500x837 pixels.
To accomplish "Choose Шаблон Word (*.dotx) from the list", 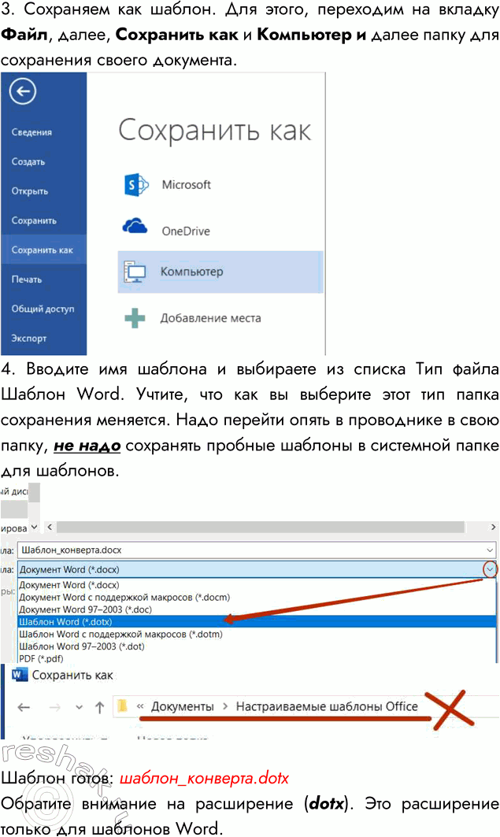I will coord(66,621).
